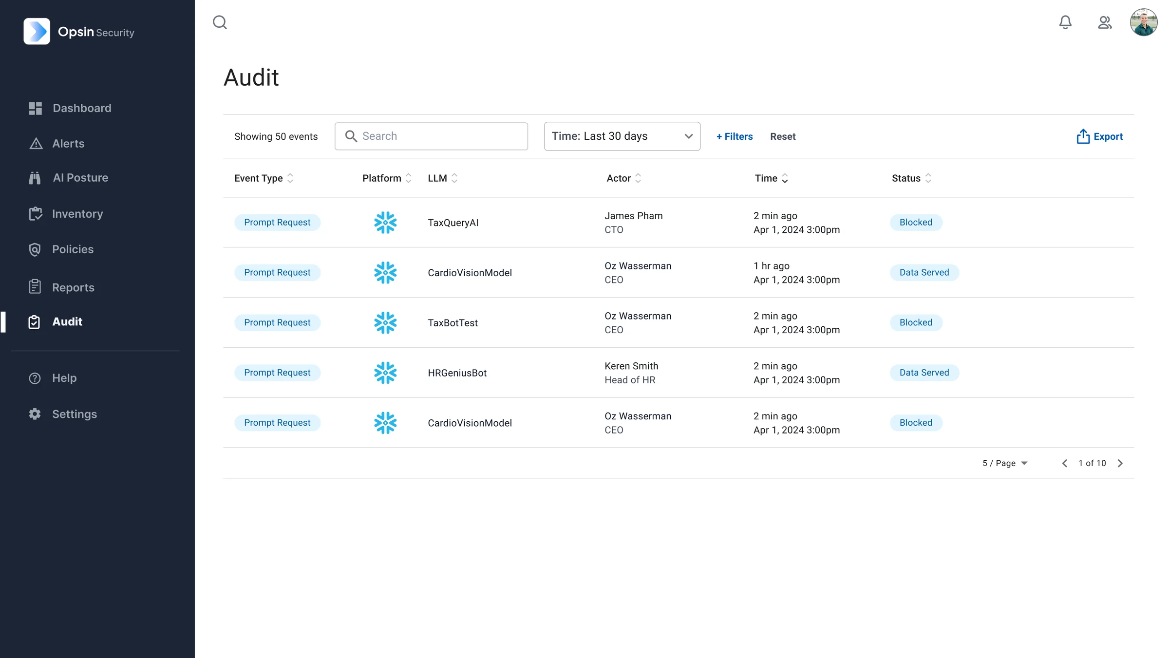Click the + Filters link
The image size is (1169, 658).
[734, 136]
